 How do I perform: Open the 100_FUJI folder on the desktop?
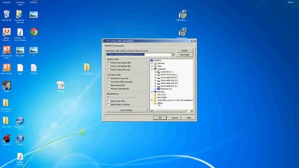click(87, 67)
